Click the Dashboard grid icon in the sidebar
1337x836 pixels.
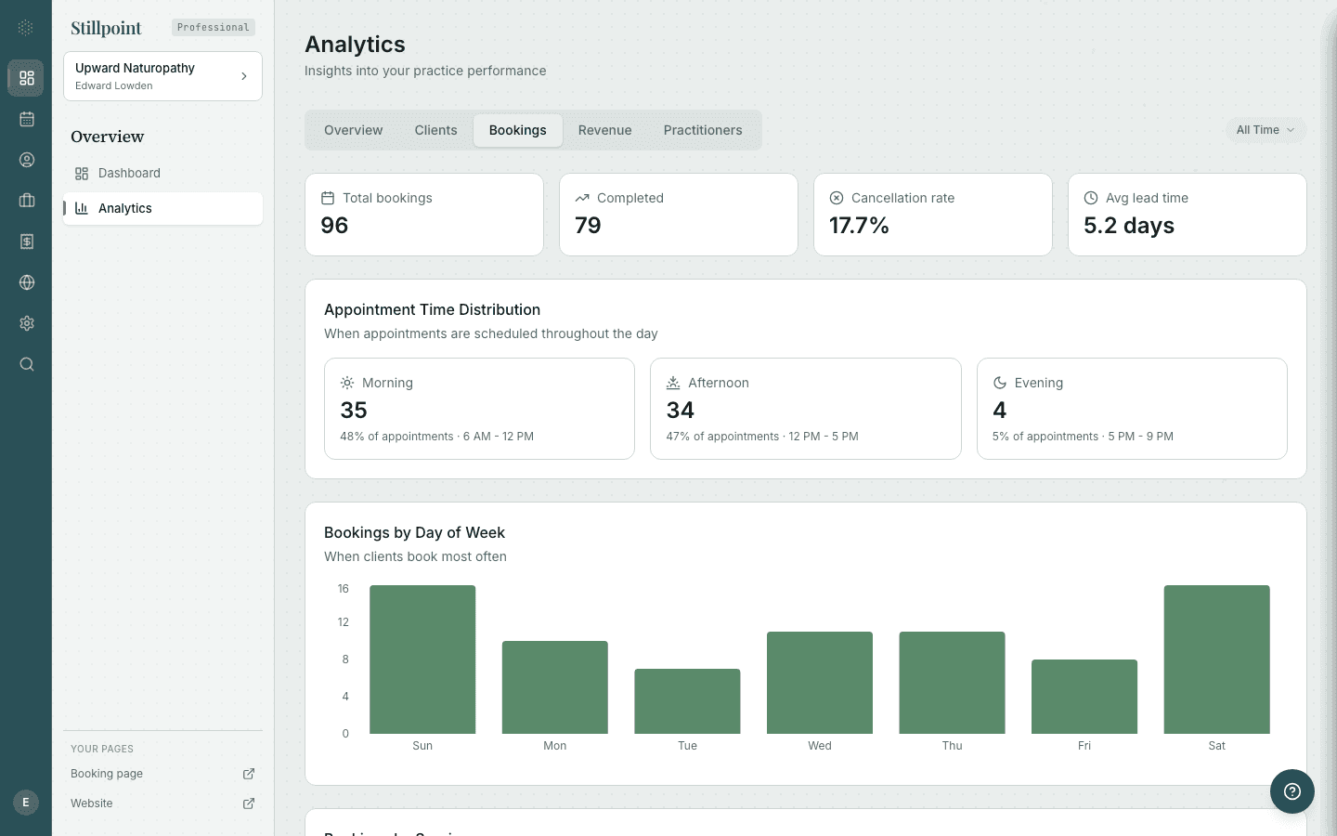pos(82,174)
